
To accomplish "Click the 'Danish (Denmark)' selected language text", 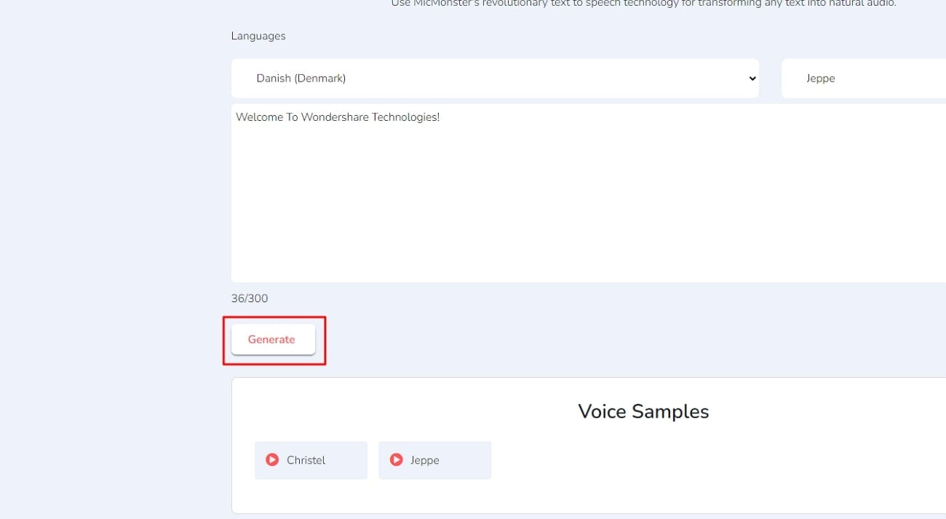I will pyautogui.click(x=301, y=79).
